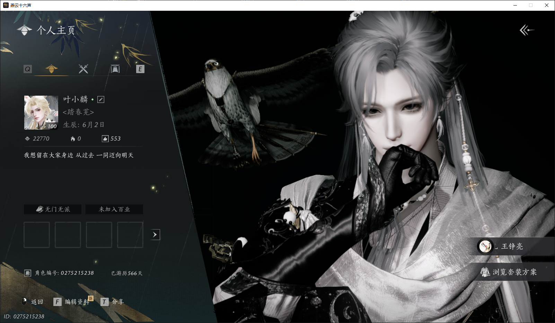Click the 22770 score icon
The image size is (555, 323).
click(27, 139)
